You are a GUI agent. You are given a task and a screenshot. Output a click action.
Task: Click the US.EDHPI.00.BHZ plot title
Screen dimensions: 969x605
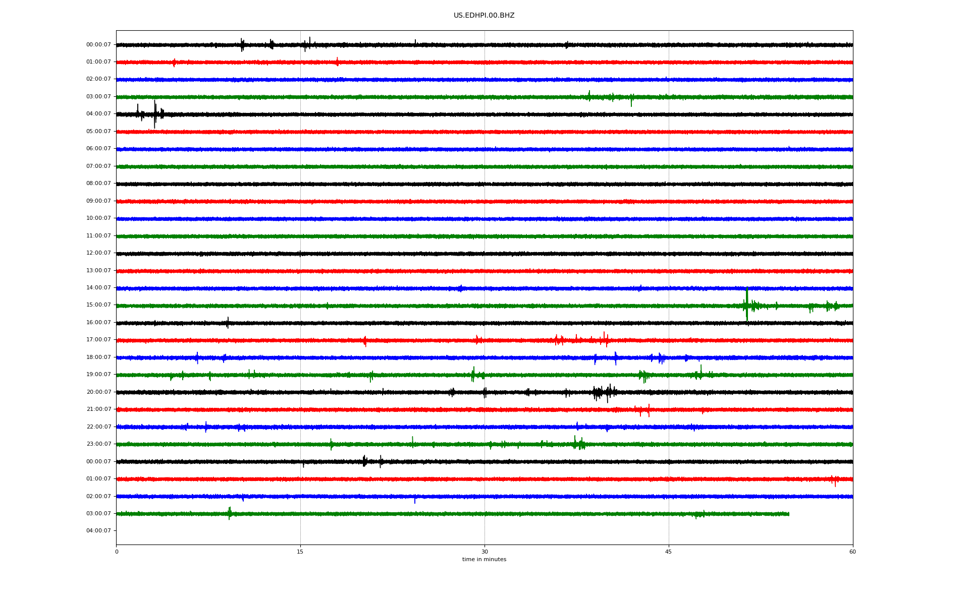click(x=483, y=16)
